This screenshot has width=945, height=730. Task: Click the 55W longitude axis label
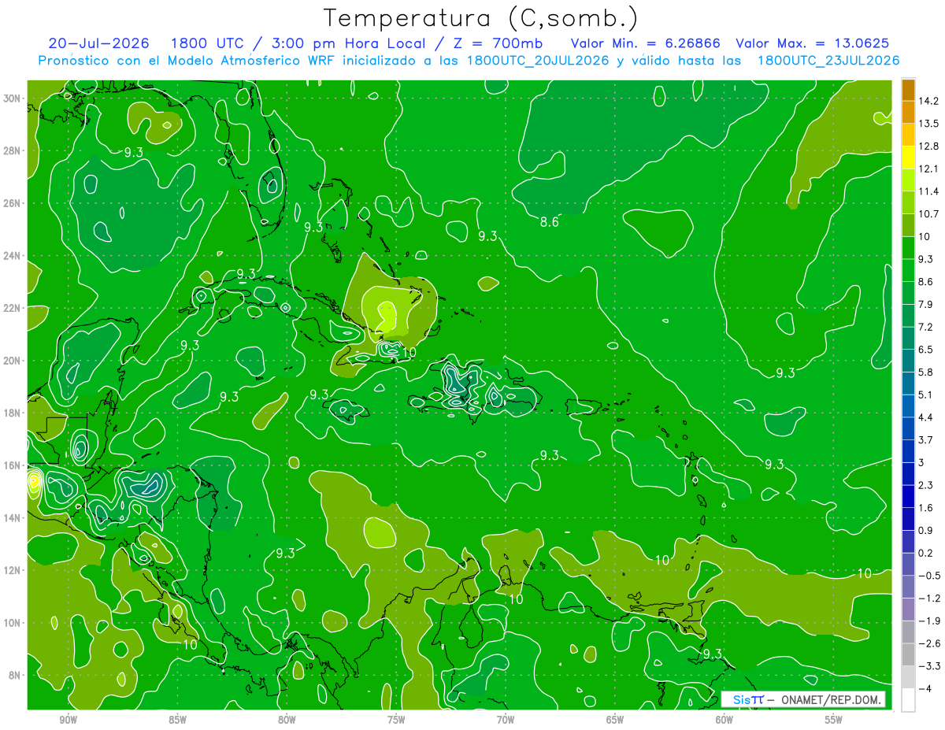click(834, 720)
